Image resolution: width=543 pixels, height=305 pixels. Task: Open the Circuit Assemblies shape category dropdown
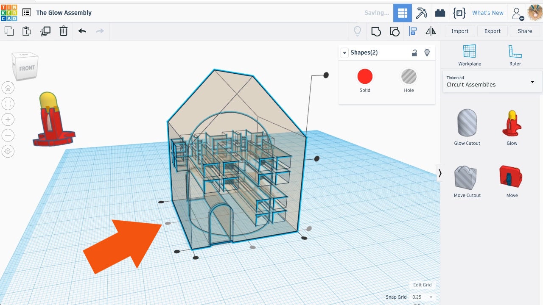(492, 82)
